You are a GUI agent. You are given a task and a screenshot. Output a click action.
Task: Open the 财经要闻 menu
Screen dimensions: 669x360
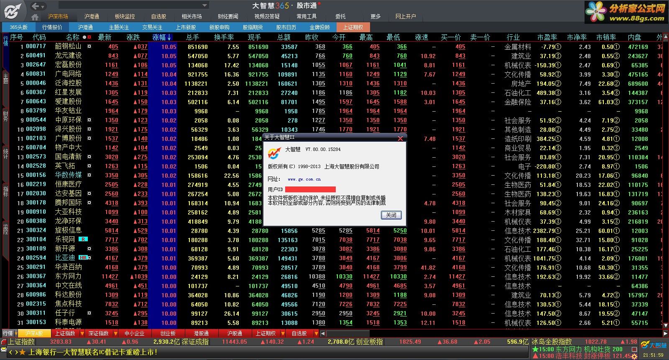click(227, 16)
